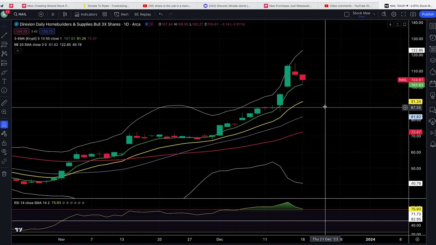
Task: Open the emoji icons tool
Action: [x=4, y=91]
